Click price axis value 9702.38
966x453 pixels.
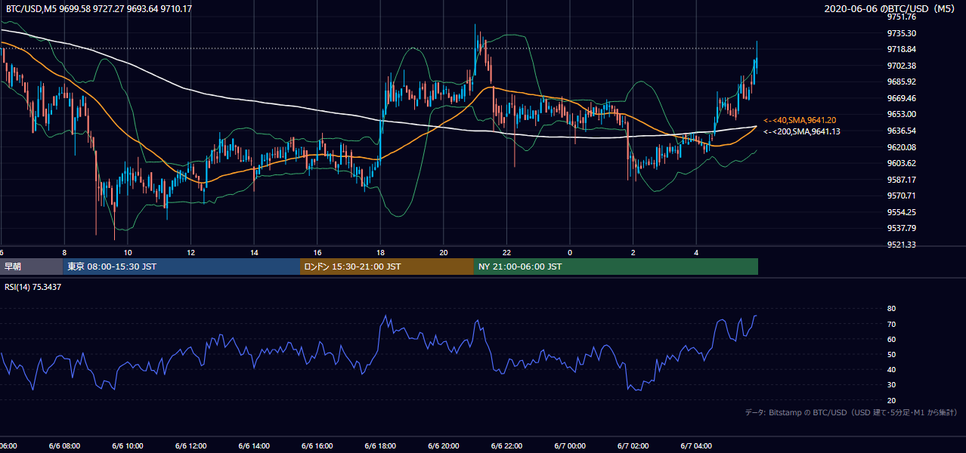click(x=901, y=66)
